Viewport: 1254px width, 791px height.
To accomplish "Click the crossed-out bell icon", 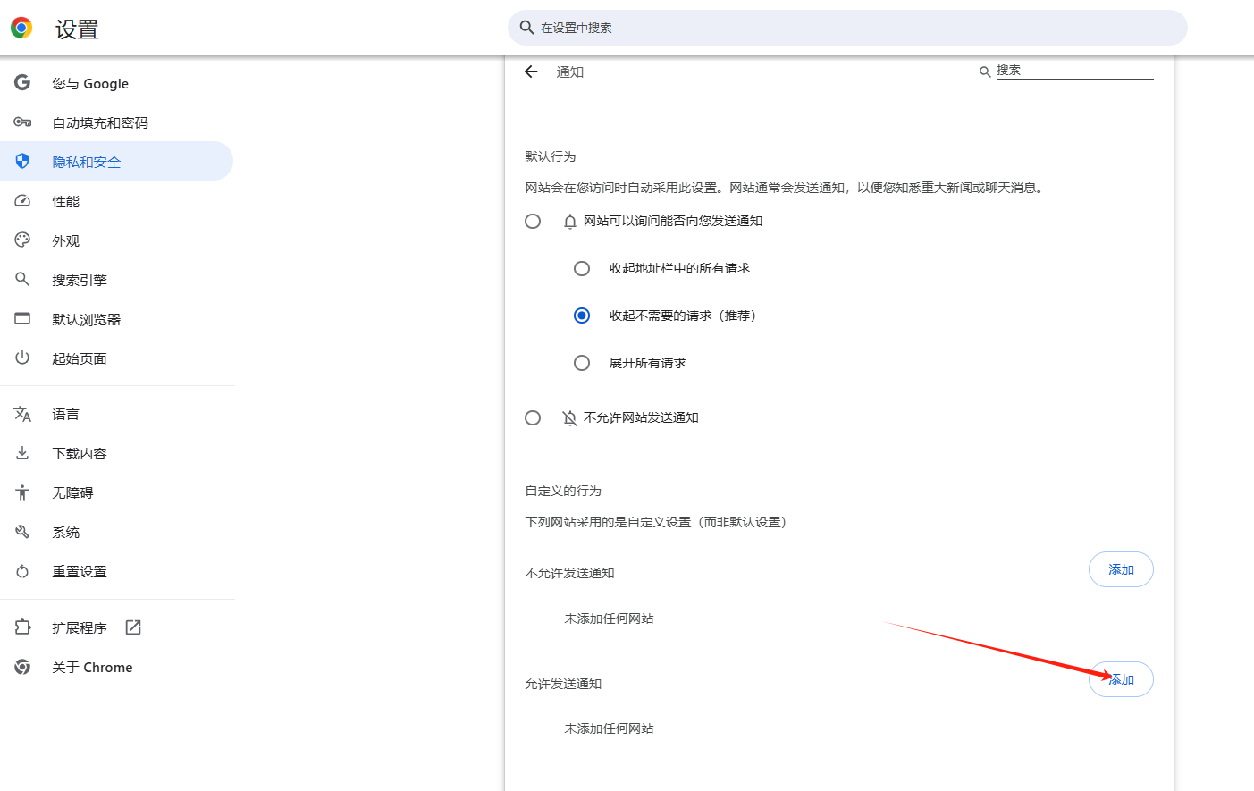I will [x=570, y=417].
